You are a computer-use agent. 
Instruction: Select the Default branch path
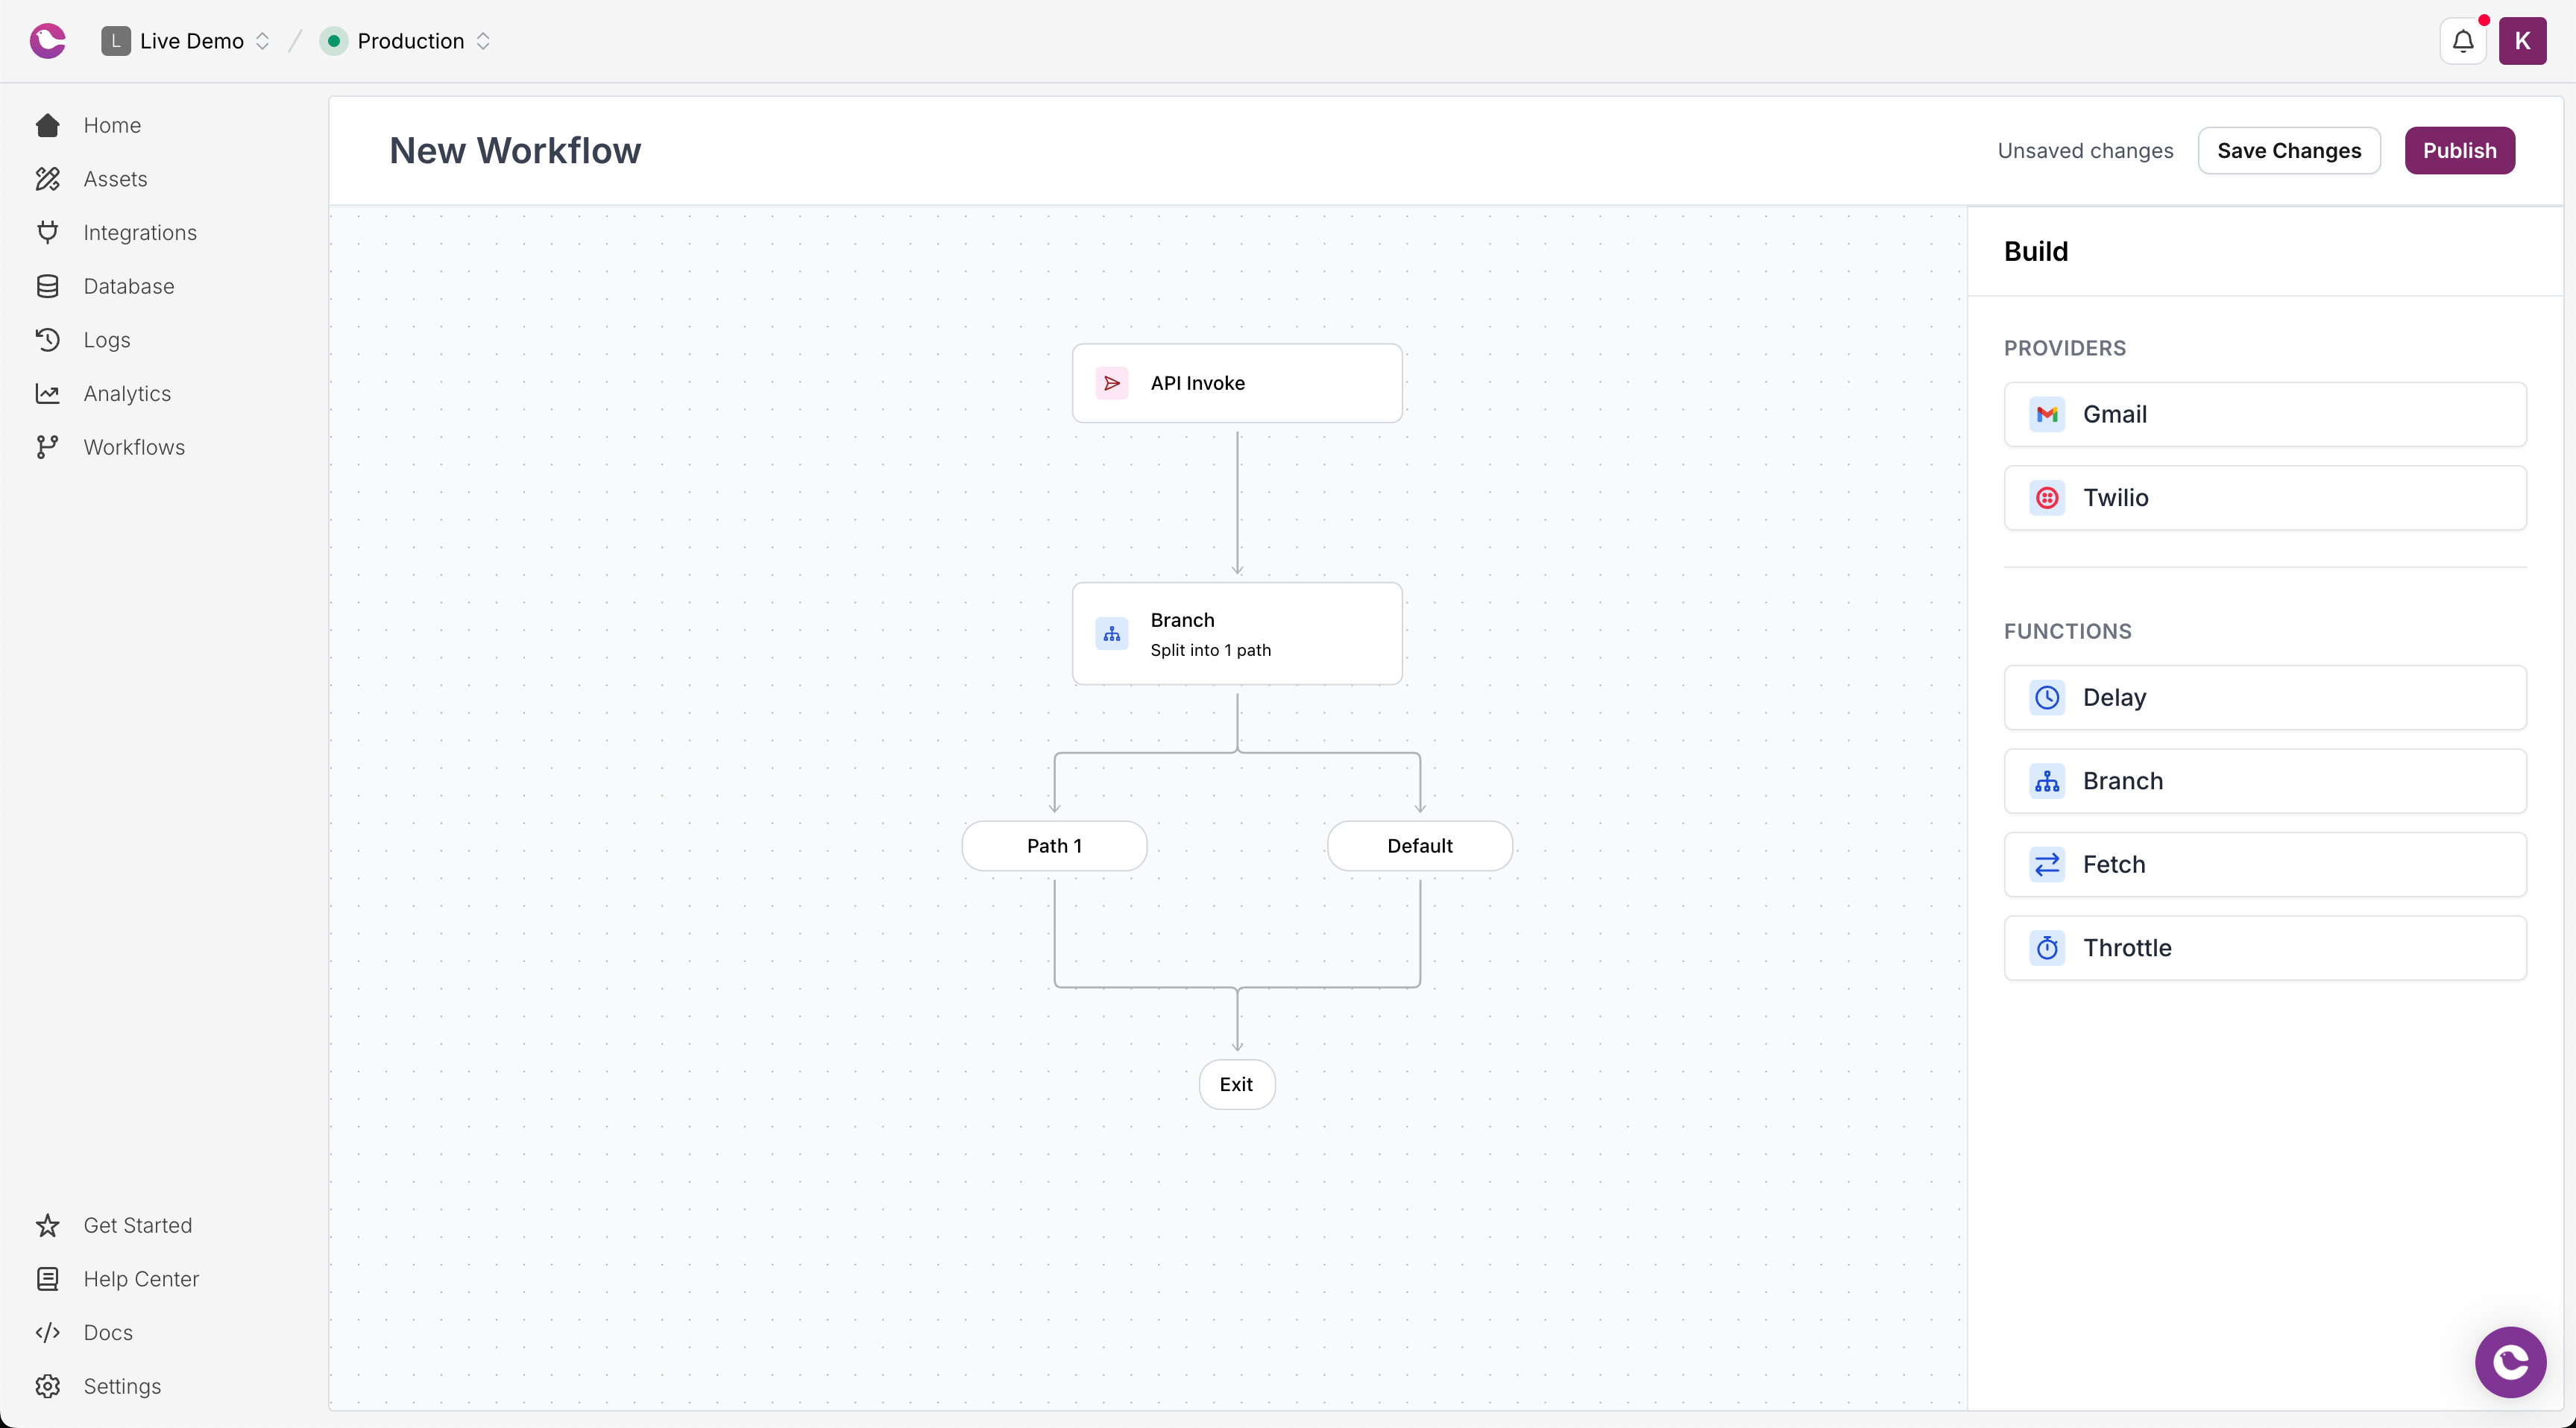click(1418, 845)
